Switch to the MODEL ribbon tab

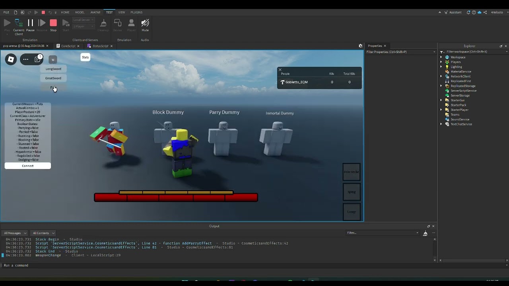80,12
